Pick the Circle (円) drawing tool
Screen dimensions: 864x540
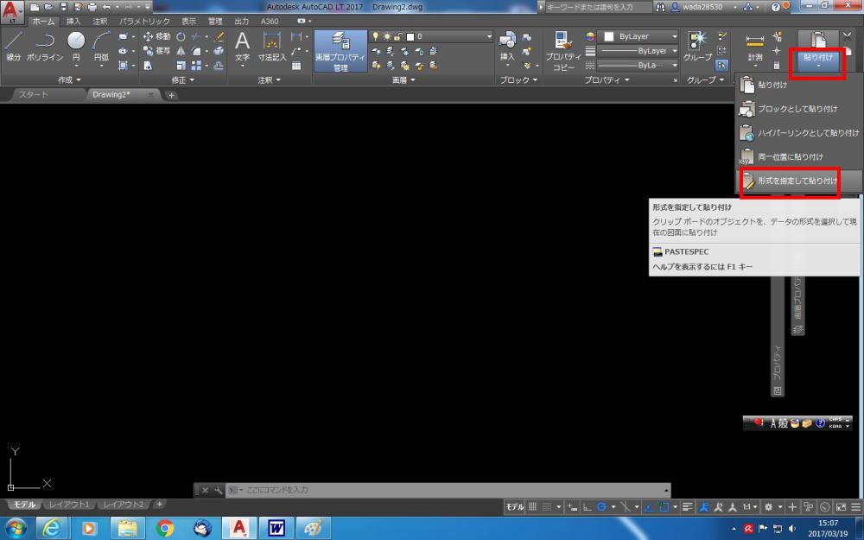[76, 45]
